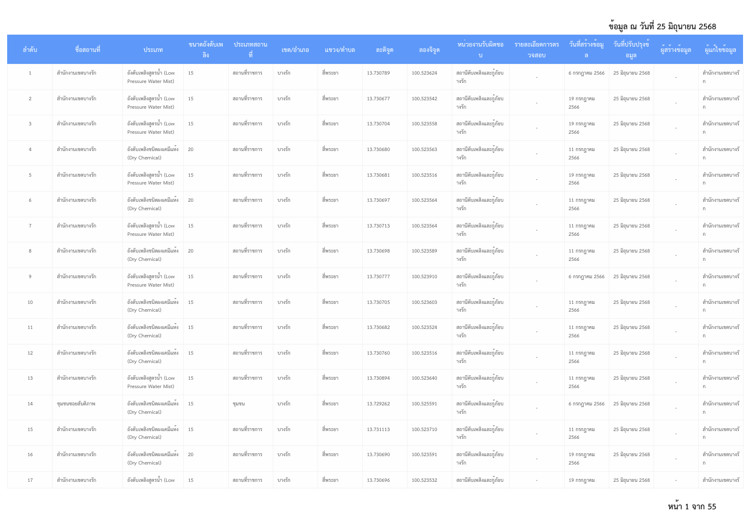Click the ขนาดถังดับเพลิง column header
This screenshot has height=532, width=749.
(206, 50)
